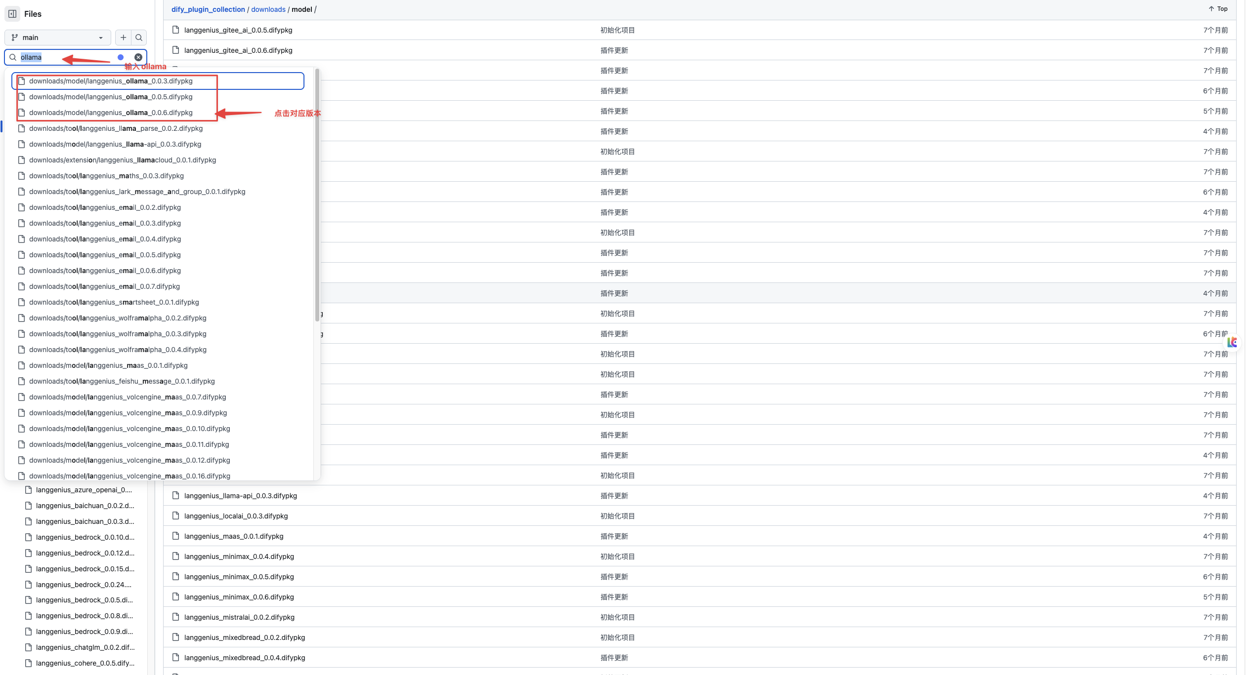Click file icon of email_0.0.3 result

pyautogui.click(x=21, y=223)
